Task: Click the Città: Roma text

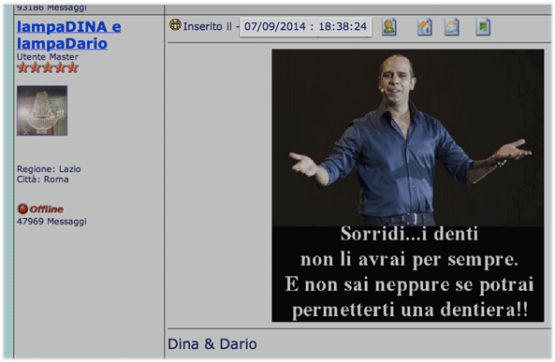Action: [43, 180]
